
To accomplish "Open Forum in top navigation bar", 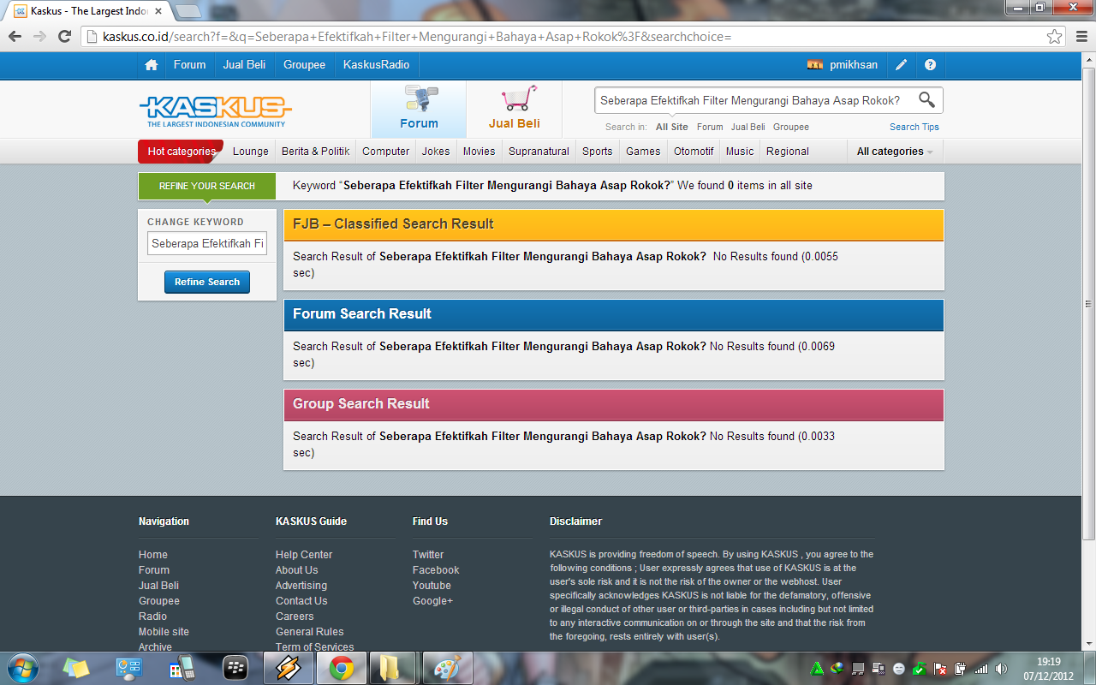I will click(189, 65).
